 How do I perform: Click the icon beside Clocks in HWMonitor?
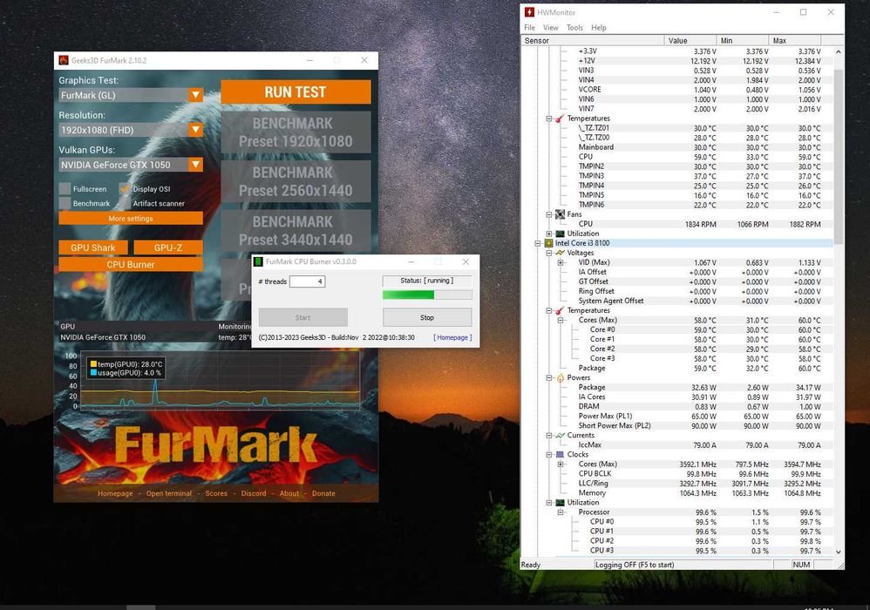560,455
